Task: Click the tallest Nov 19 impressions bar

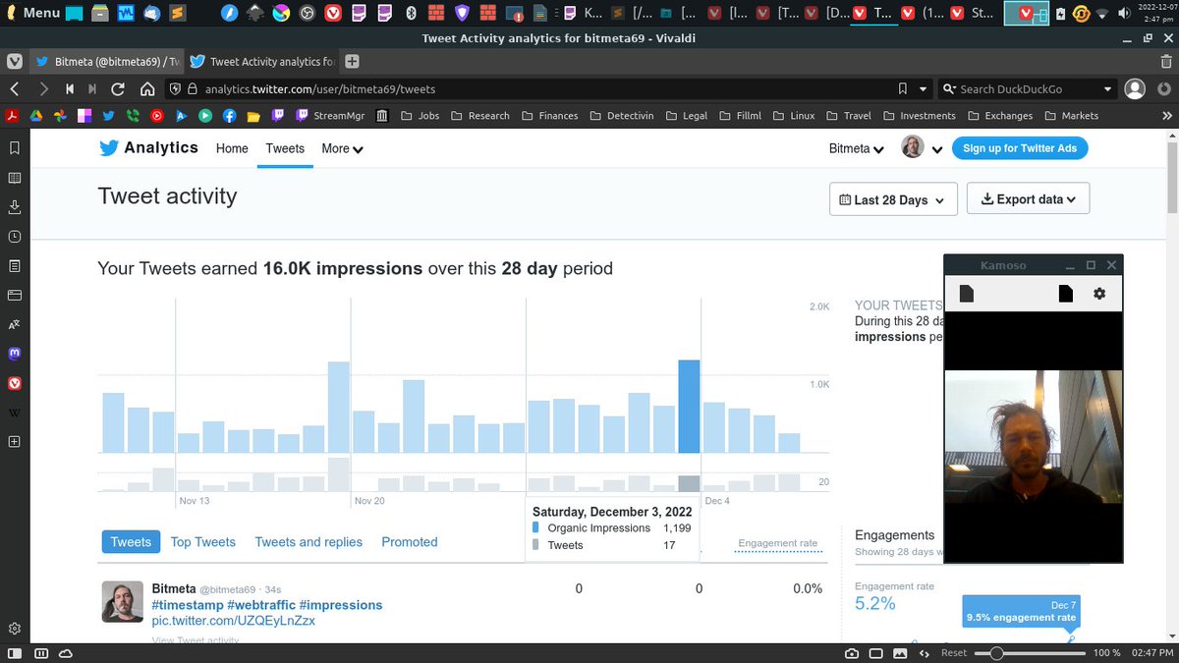Action: (x=339, y=408)
